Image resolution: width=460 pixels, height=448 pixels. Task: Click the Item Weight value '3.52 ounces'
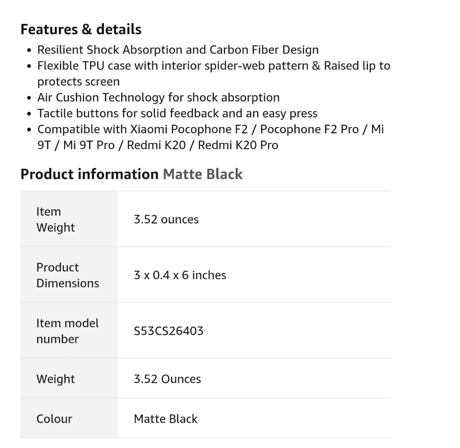coord(166,220)
